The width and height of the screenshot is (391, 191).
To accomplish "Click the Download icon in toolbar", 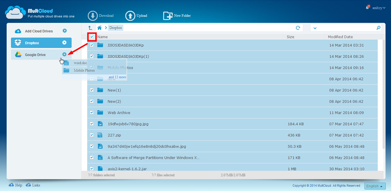I will (92, 16).
